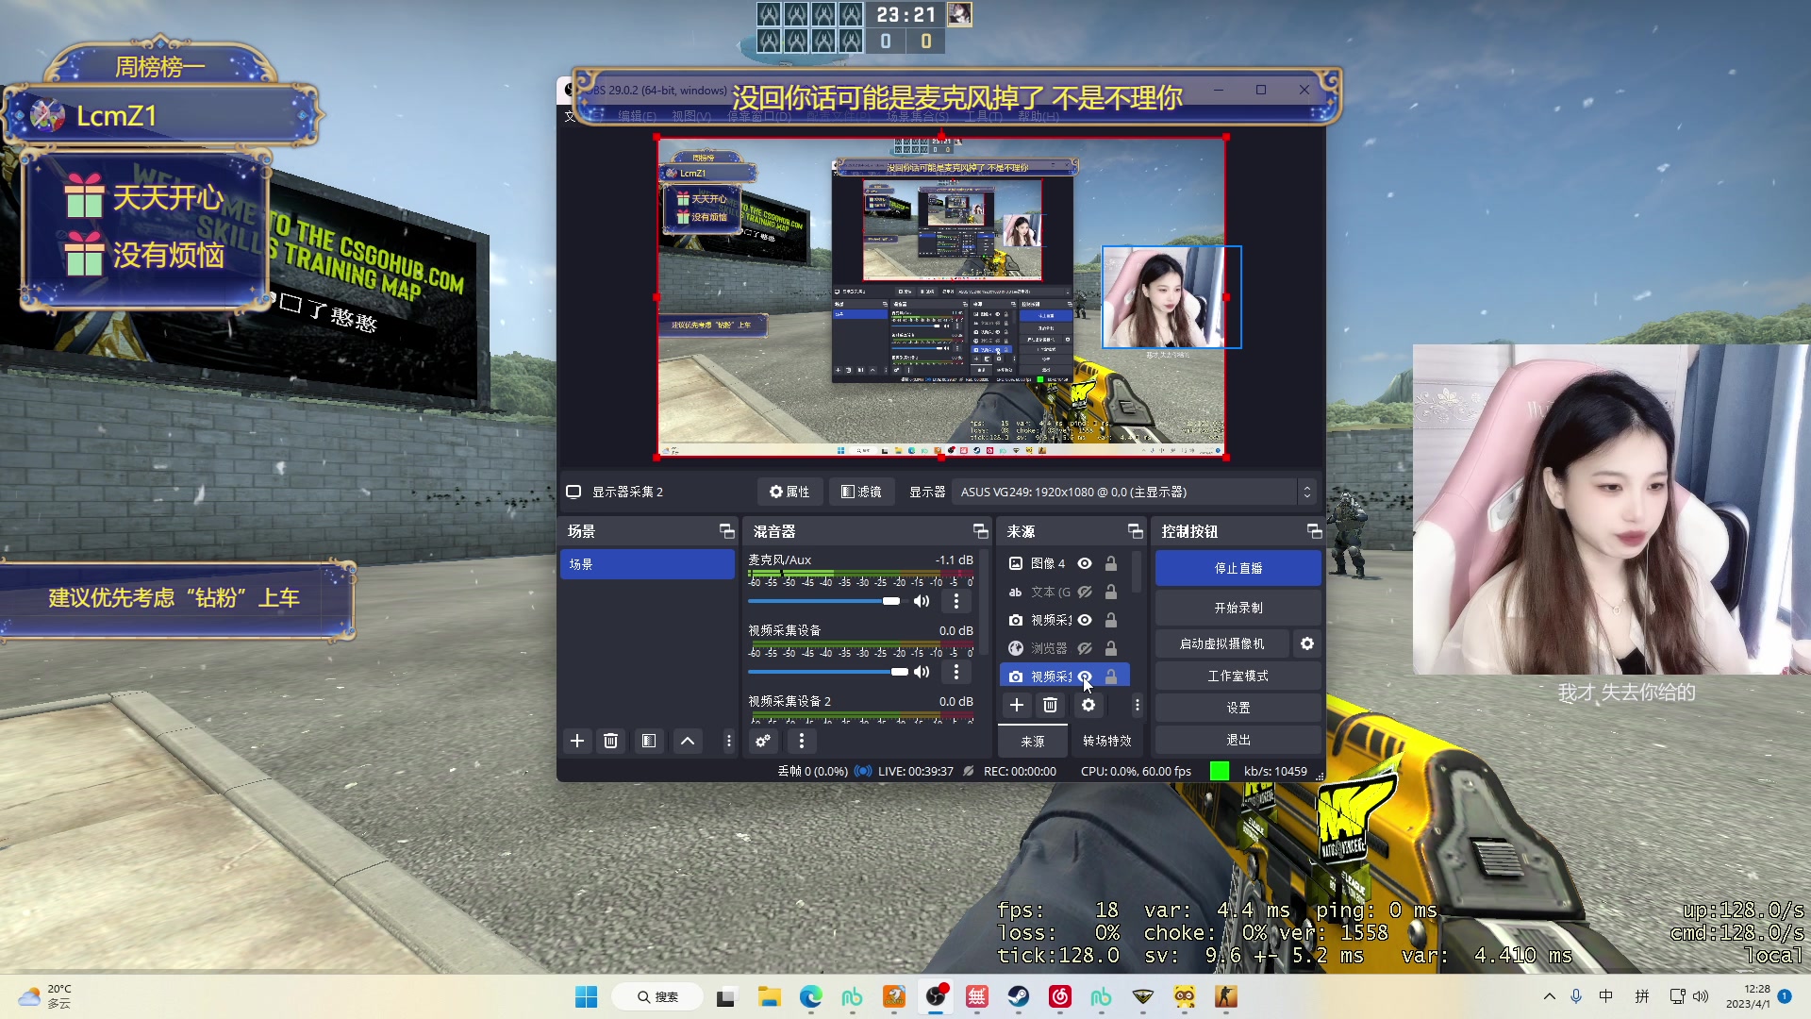Switch to the 来源 tab
1811x1019 pixels.
[1033, 741]
